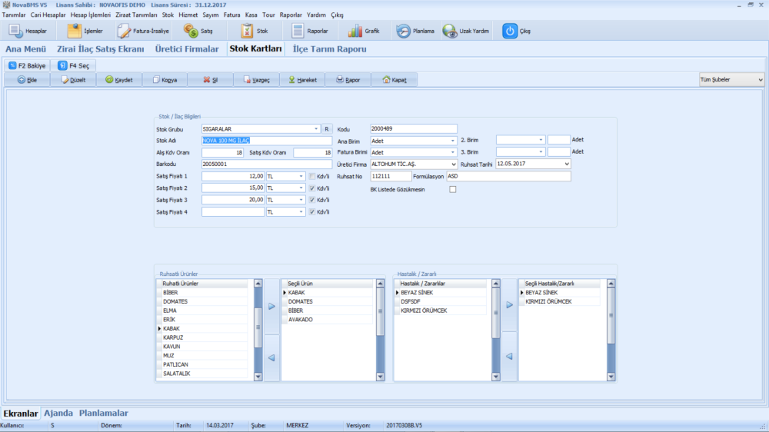Open Satış toolbar button
Screen dimensions: 769x432
[198, 31]
